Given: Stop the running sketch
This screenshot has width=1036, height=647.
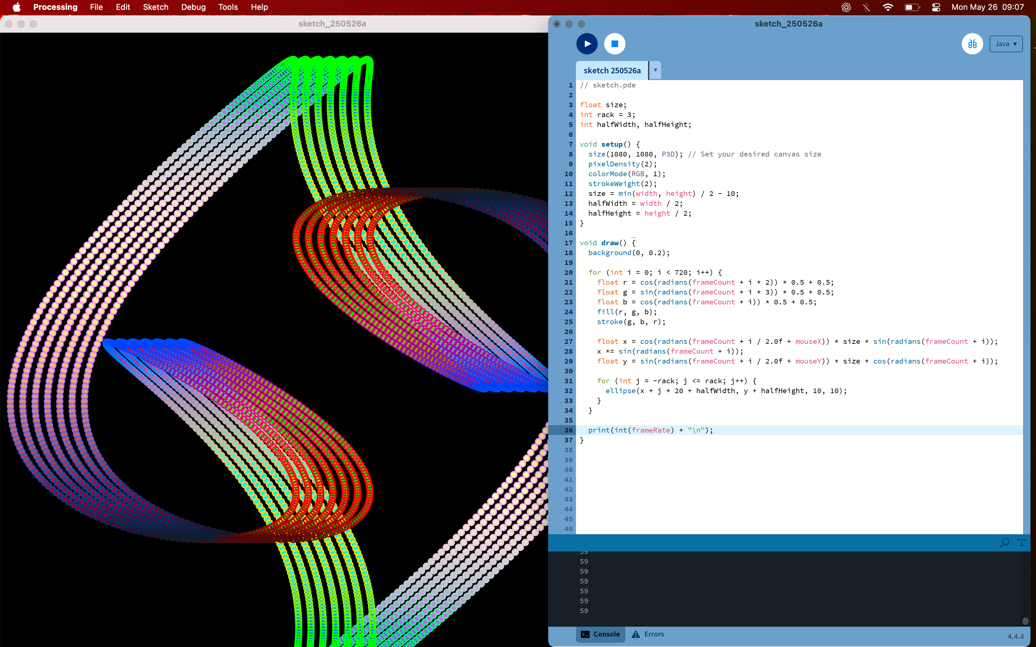Looking at the screenshot, I should 614,44.
